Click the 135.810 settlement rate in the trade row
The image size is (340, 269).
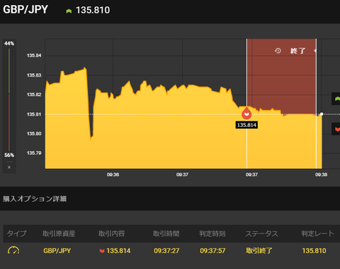click(314, 251)
